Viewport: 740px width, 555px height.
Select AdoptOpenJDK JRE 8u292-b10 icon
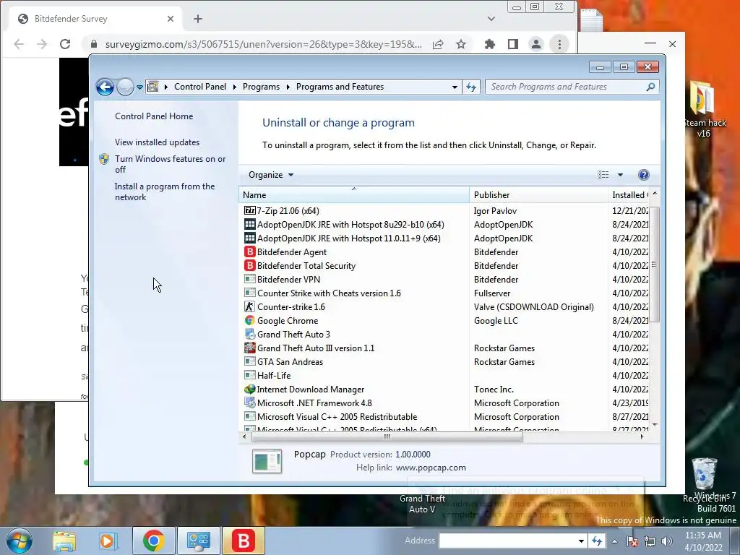tap(249, 224)
